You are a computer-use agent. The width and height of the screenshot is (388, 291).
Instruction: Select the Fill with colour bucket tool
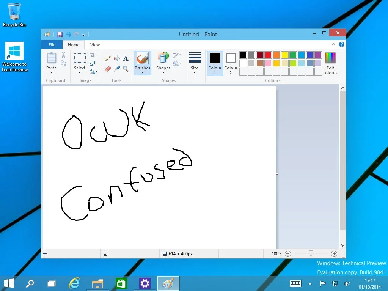click(117, 58)
